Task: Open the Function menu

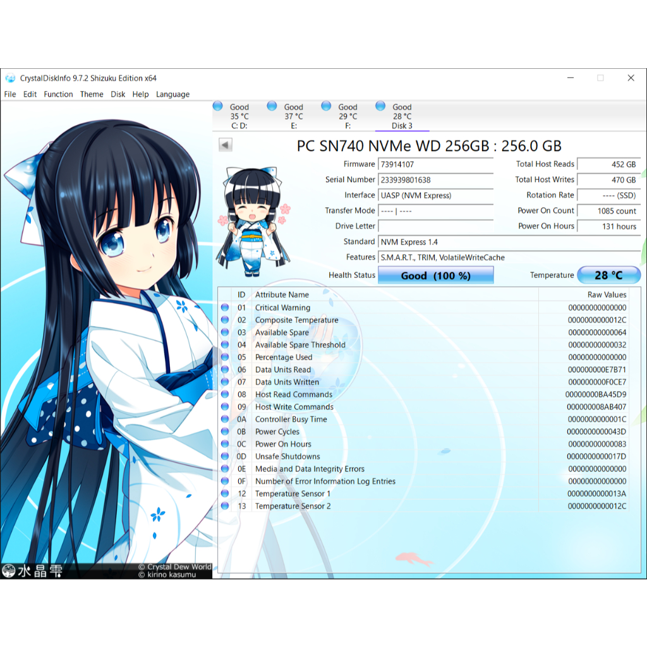Action: pos(58,94)
